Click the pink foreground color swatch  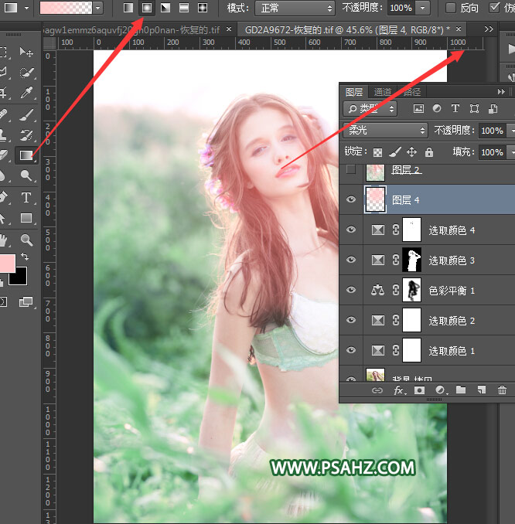7,263
